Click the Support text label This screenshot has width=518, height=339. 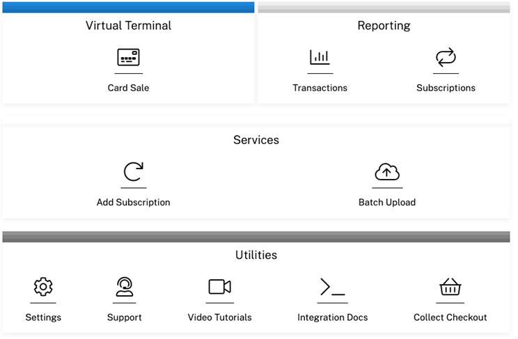click(x=125, y=317)
